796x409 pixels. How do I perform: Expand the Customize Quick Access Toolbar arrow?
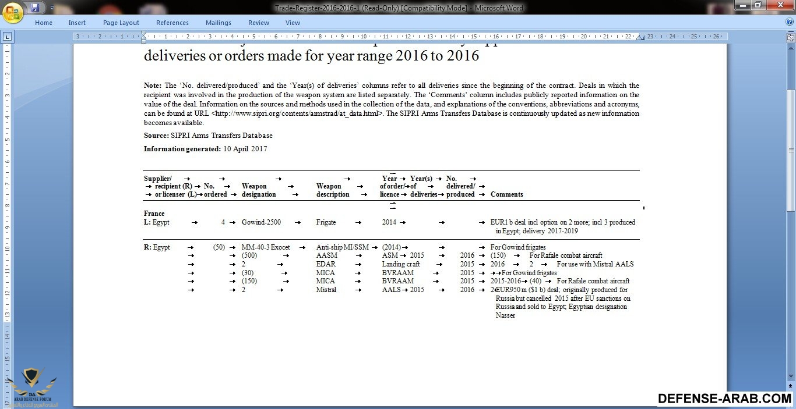click(52, 8)
